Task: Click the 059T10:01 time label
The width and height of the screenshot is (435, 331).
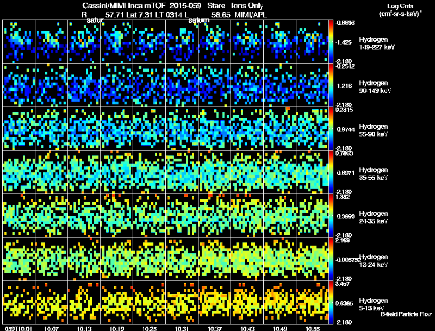Action: coord(18,329)
